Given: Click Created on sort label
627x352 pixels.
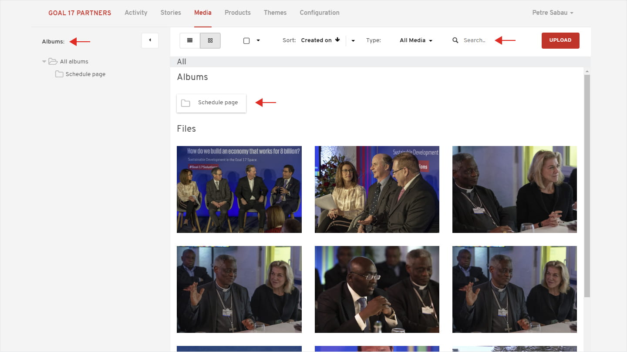Looking at the screenshot, I should tap(316, 40).
